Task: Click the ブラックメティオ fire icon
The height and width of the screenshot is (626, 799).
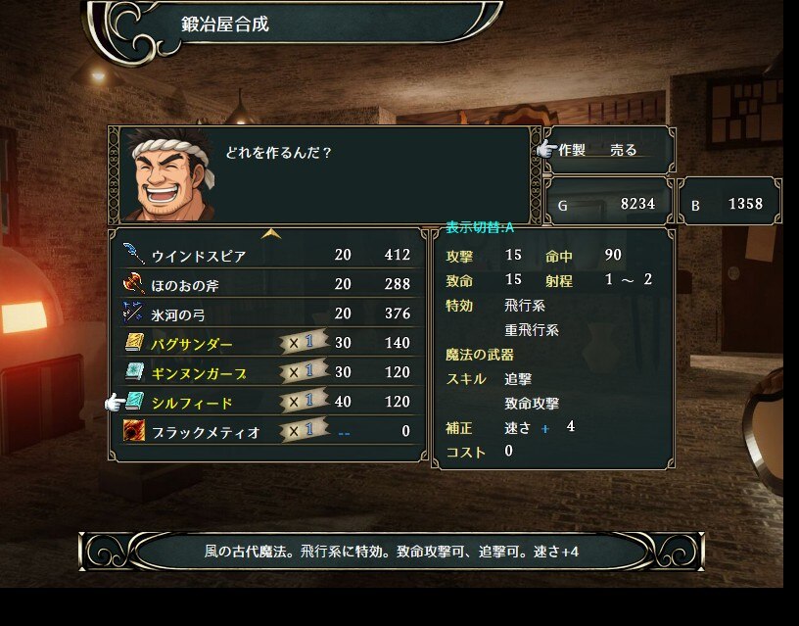Action: pyautogui.click(x=134, y=430)
